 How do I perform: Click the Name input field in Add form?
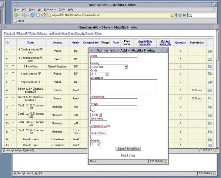click(114, 59)
